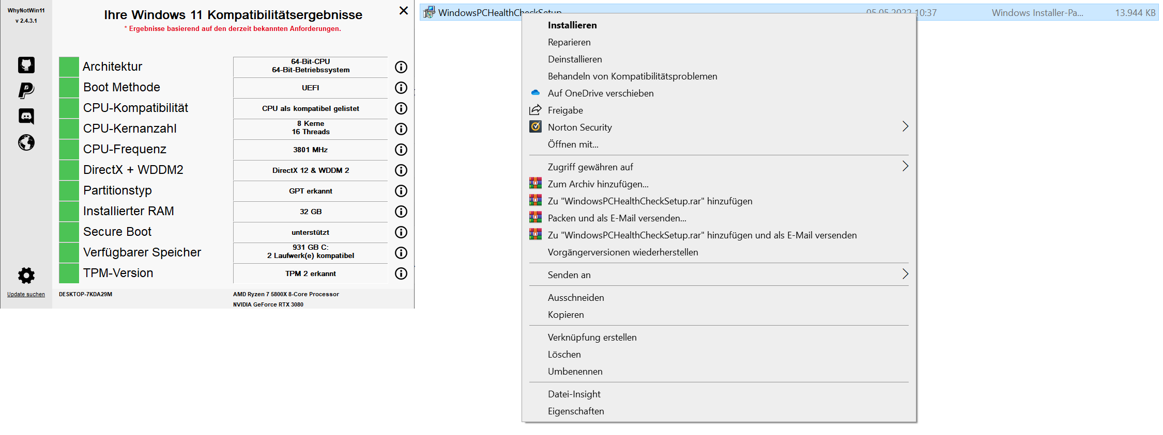Click the 'Update suchen' link
Screen dimensions: 1163x435
(26, 294)
